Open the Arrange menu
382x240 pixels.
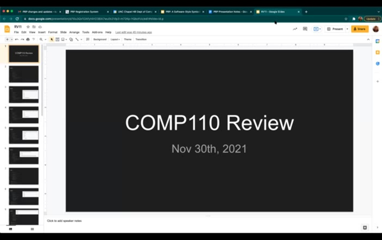point(74,32)
